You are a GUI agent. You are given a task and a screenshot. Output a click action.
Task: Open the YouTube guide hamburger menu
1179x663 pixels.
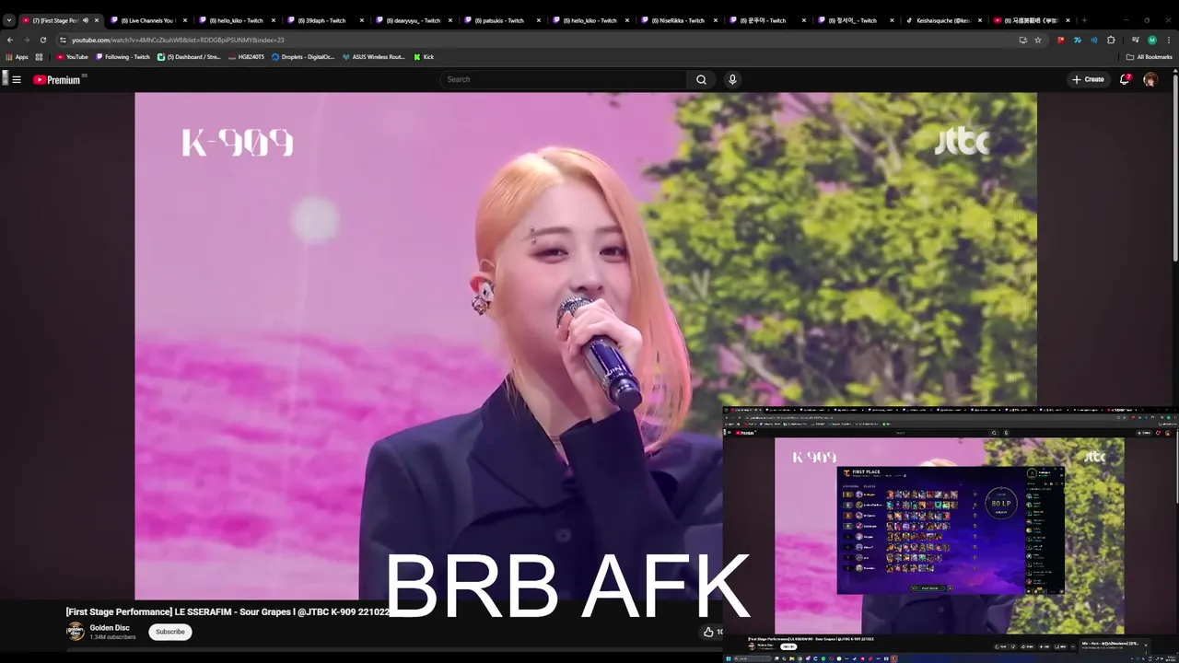(17, 80)
